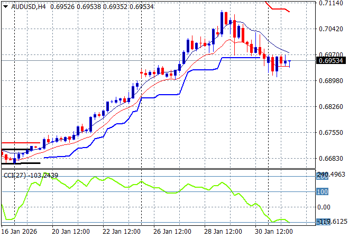Click the 0.70420 price axis label
The height and width of the screenshot is (238, 349).
(330, 29)
